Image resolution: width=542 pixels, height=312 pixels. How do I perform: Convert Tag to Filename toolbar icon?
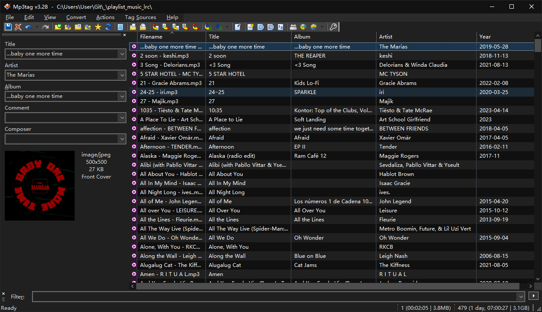(x=155, y=27)
